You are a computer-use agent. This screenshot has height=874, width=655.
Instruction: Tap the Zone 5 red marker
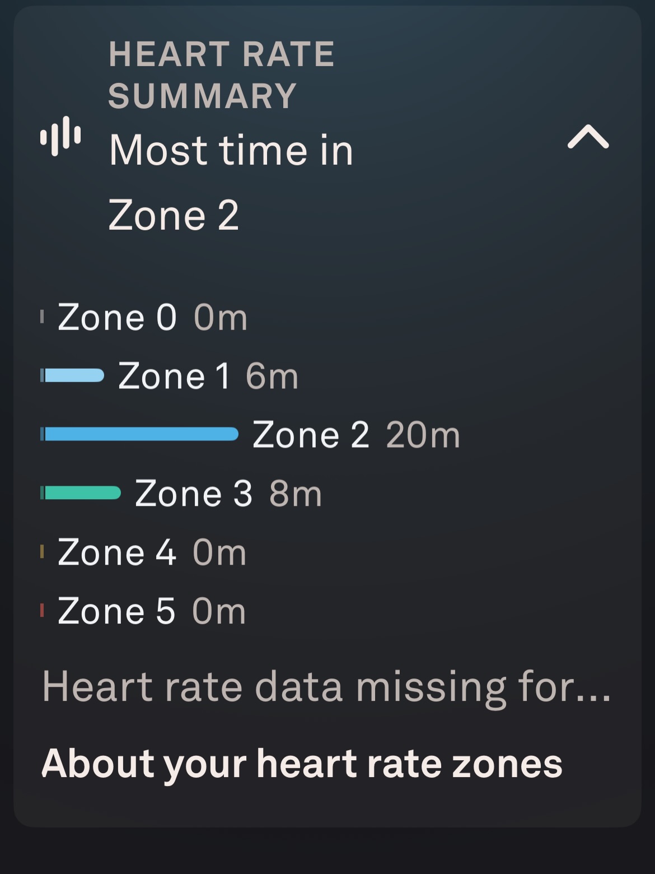(x=42, y=610)
